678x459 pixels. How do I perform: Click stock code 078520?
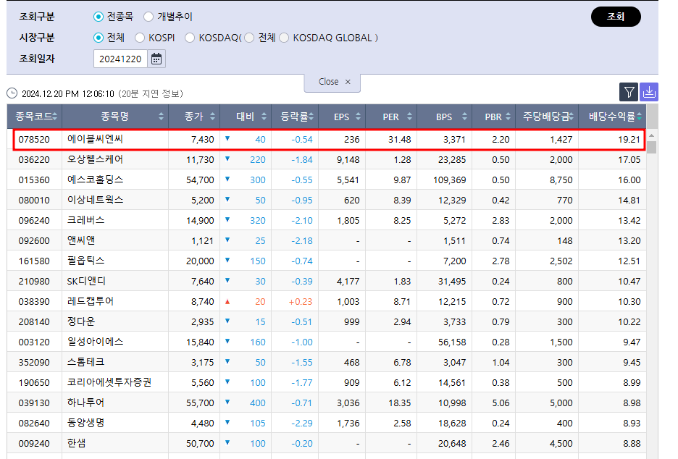coord(34,140)
